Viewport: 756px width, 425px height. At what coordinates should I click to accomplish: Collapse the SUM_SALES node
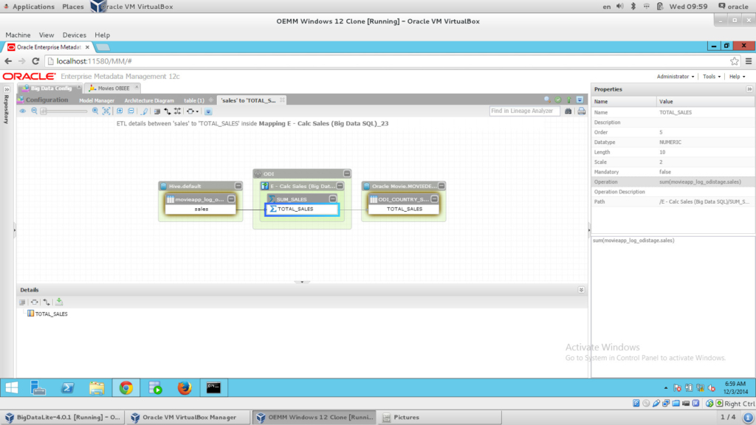click(x=333, y=199)
